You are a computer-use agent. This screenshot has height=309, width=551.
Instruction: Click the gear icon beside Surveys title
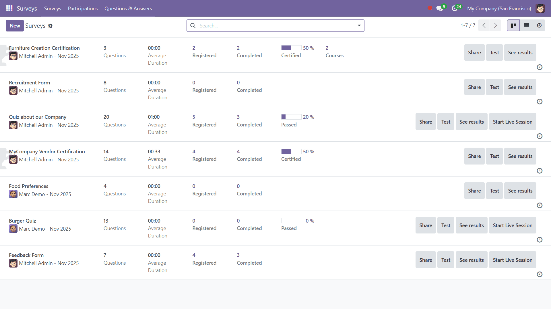(x=51, y=26)
